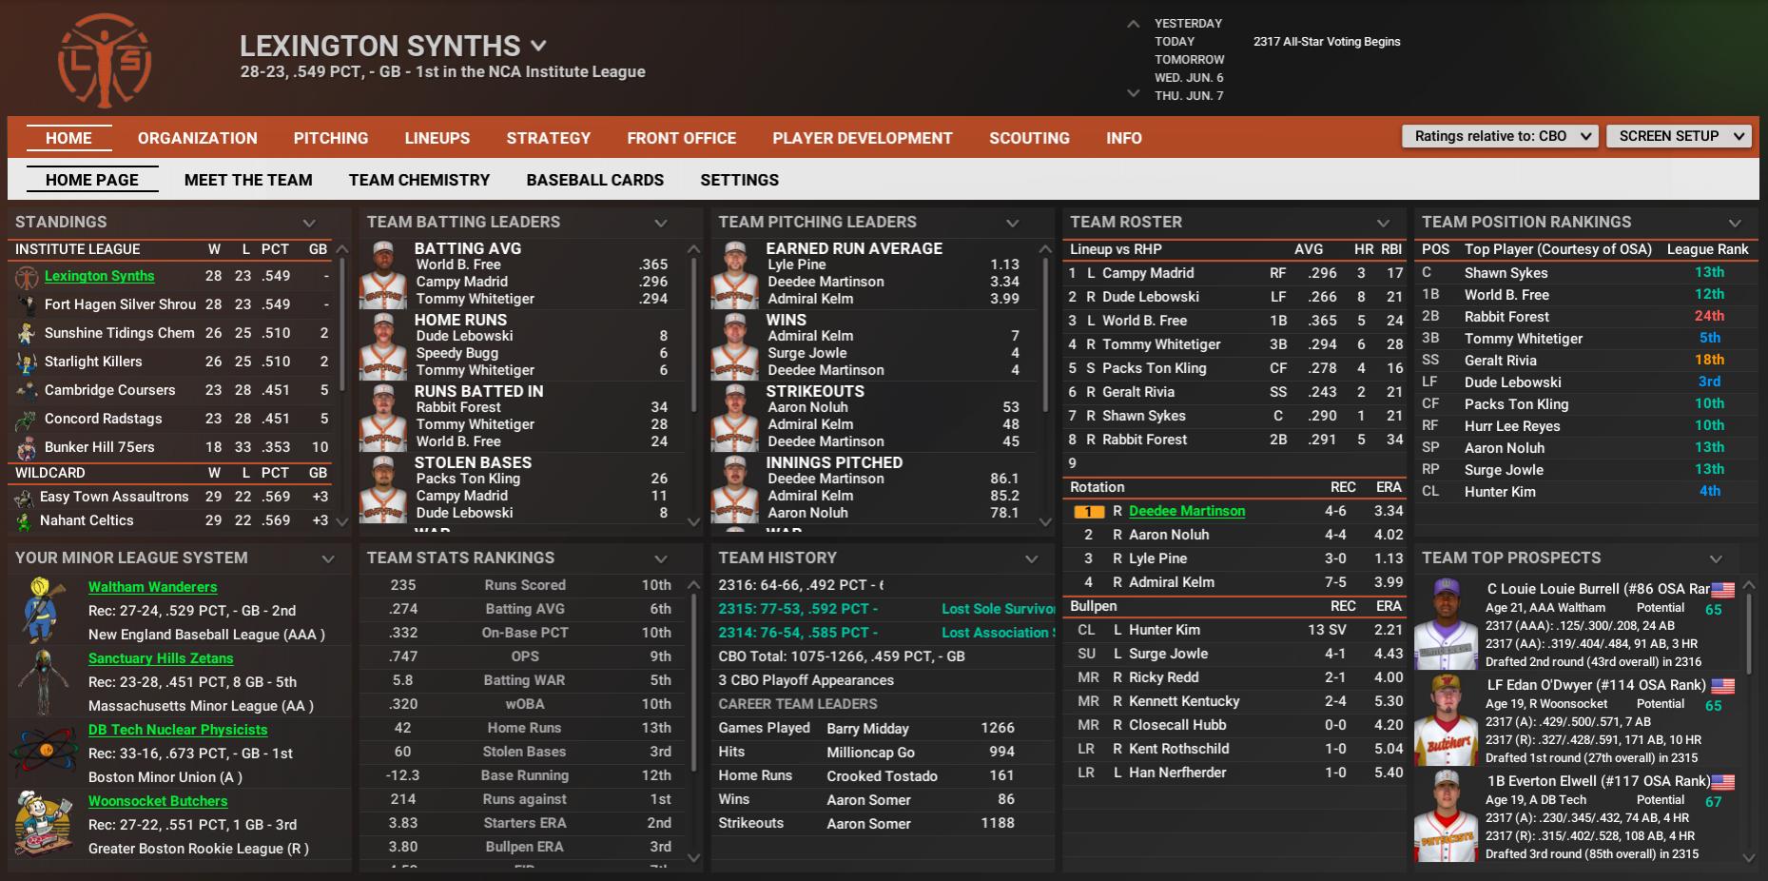Screen dimensions: 1768x881
Task: Open the Lexington Synths team selector dropdown
Action: coord(538,46)
